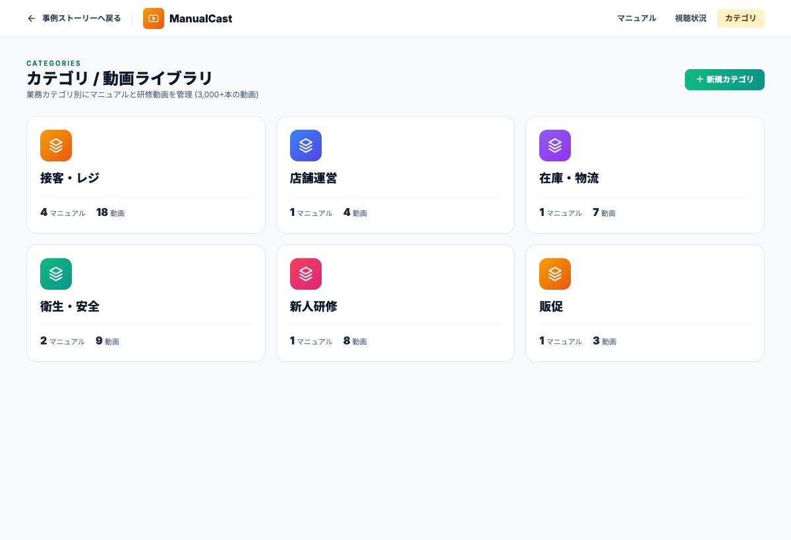The image size is (791, 540).
Task: Click the pink layers icon for 新人研修
Action: tap(306, 274)
